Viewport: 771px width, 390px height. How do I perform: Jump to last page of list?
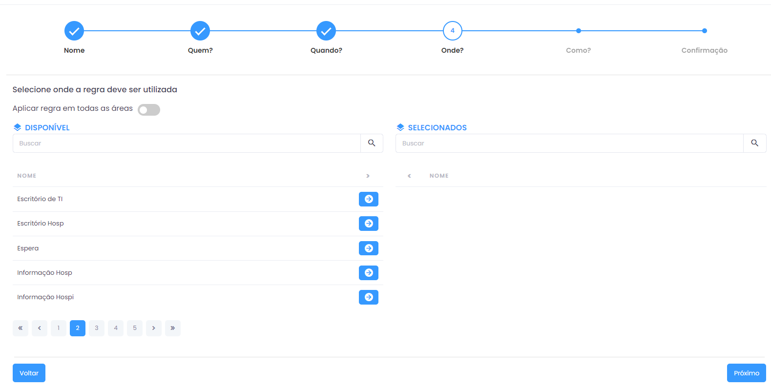tap(173, 328)
